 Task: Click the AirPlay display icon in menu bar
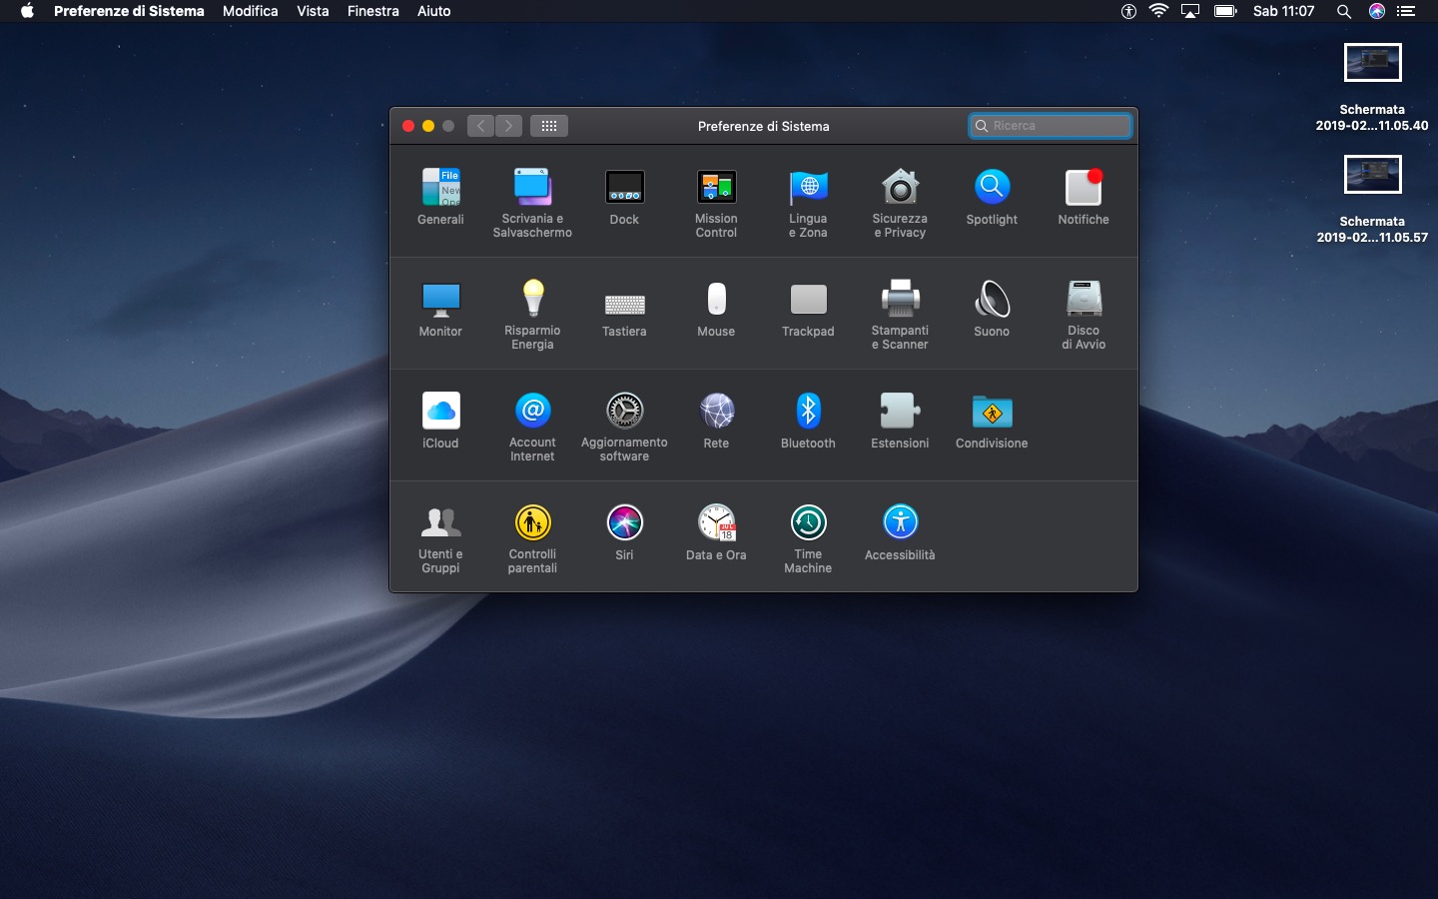[1190, 11]
